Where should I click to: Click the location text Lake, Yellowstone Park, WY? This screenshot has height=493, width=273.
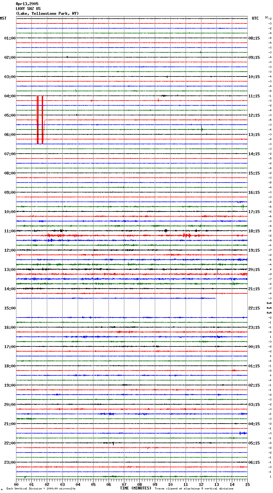47,13
